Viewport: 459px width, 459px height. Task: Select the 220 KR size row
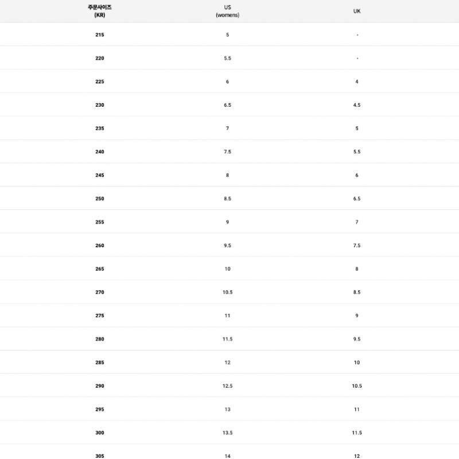pyautogui.click(x=100, y=59)
